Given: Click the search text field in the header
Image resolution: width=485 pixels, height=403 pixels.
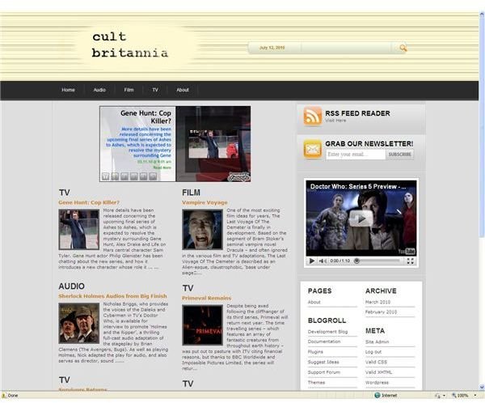Looking at the screenshot, I should (346, 48).
